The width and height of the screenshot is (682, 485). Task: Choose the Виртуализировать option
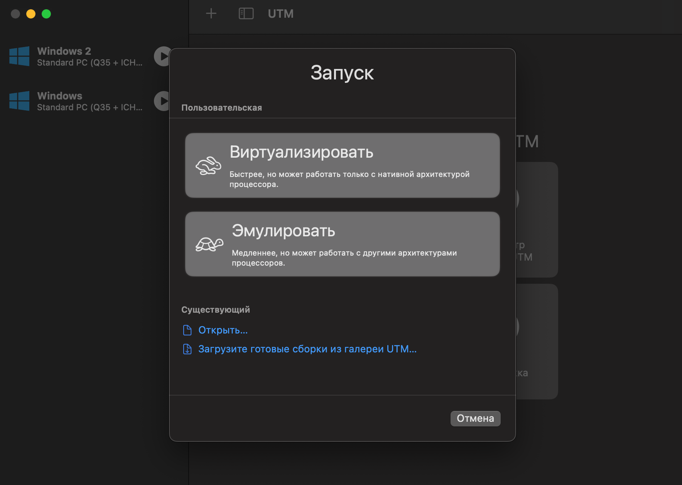pyautogui.click(x=343, y=165)
